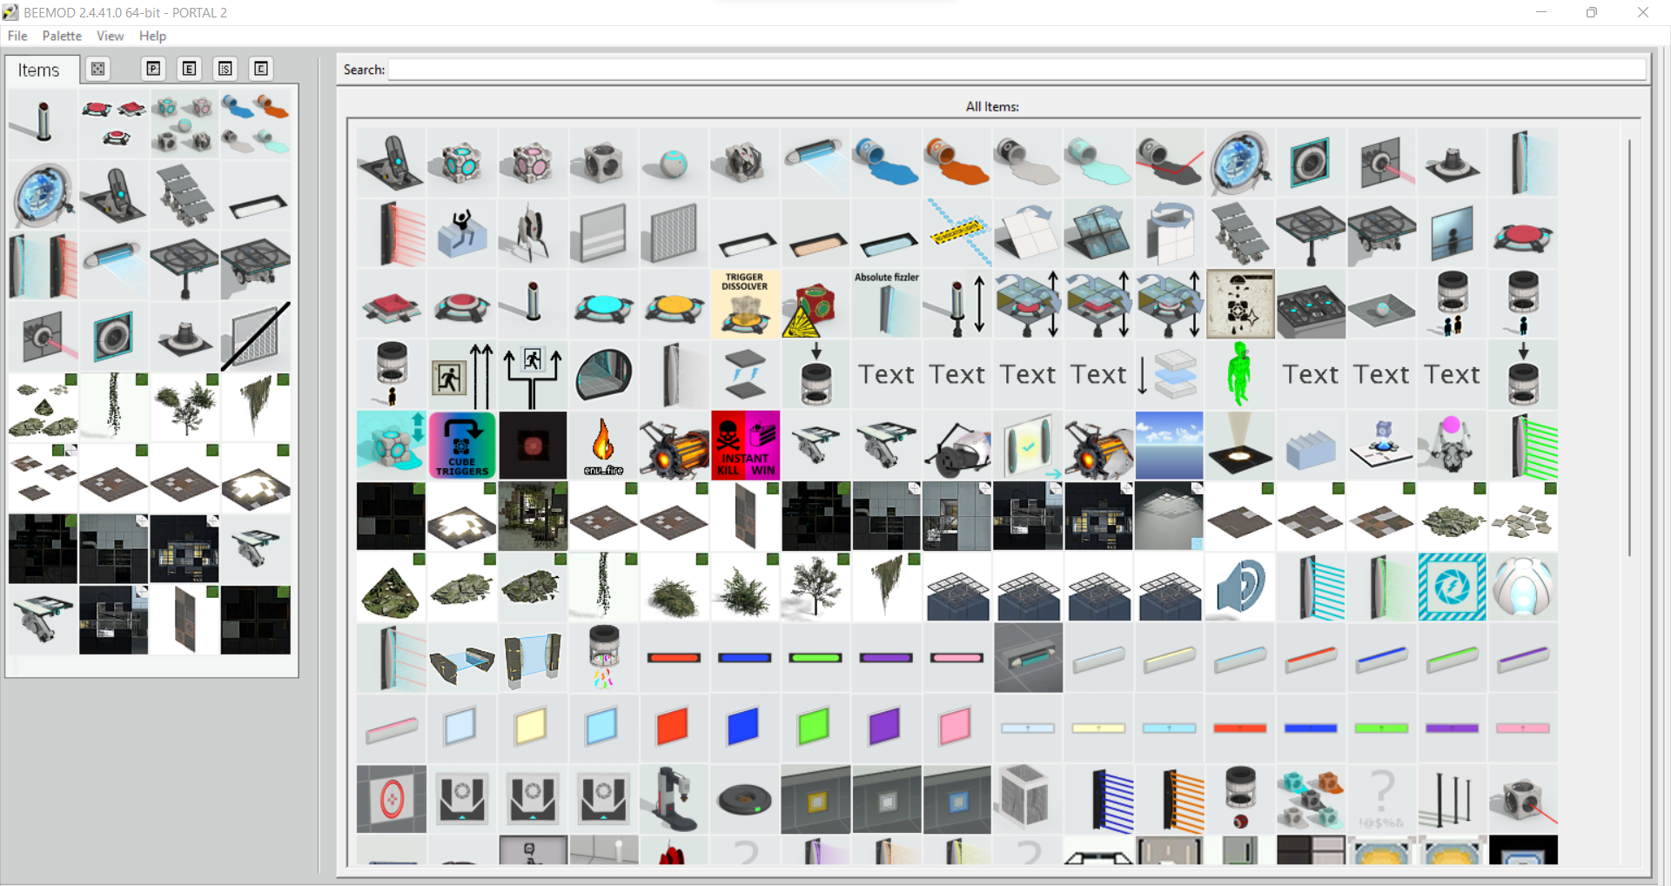Image resolution: width=1671 pixels, height=886 pixels.
Task: Select the sound speaker ear item
Action: point(1239,586)
